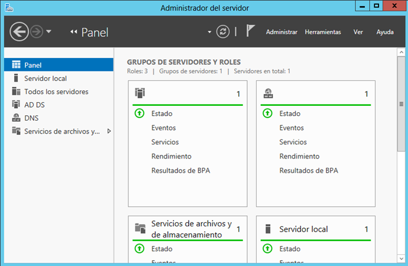This screenshot has width=408, height=266.
Task: Open Servicios de archivos y... sidebar item
Action: tap(59, 131)
